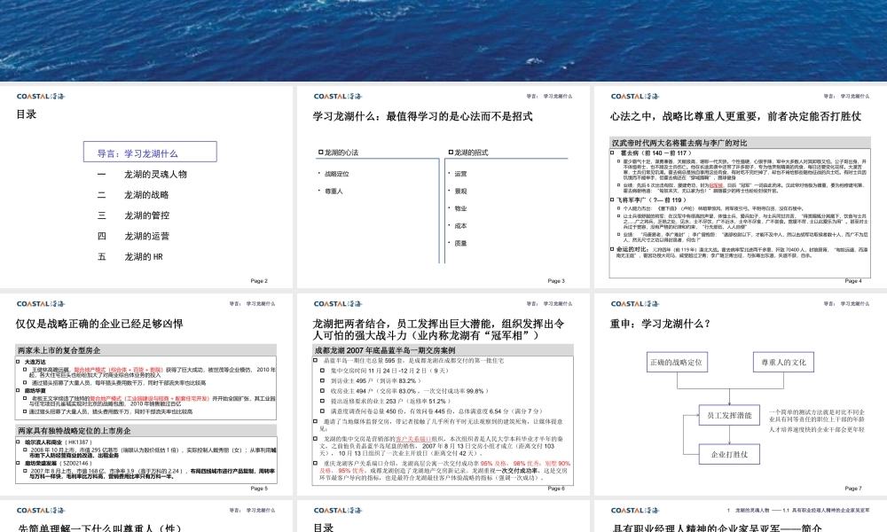
Task: Click bullet 尊重人 on Page 3
Action: tap(334, 192)
